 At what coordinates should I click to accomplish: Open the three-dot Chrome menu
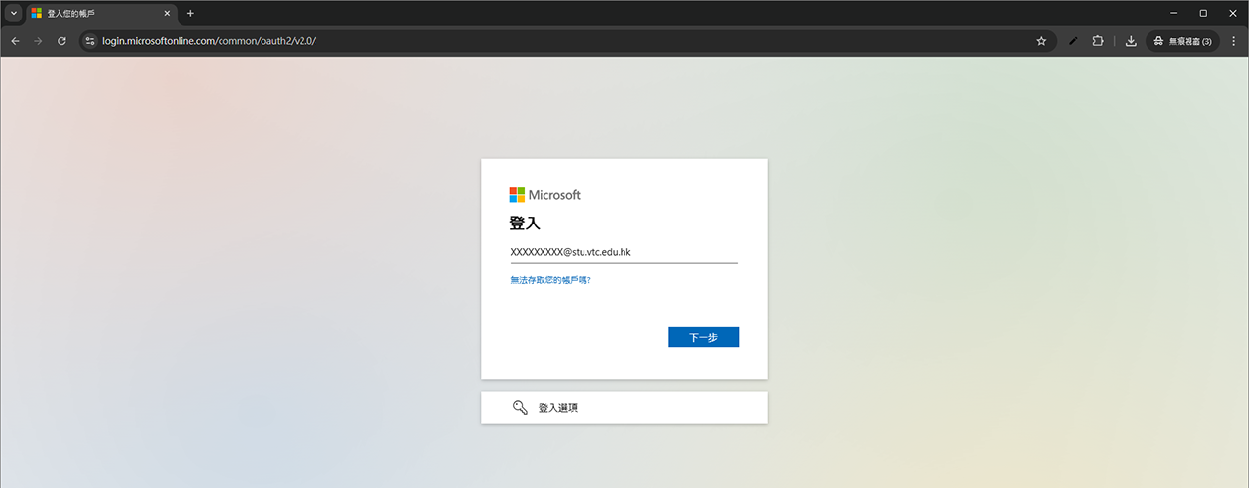coord(1234,41)
